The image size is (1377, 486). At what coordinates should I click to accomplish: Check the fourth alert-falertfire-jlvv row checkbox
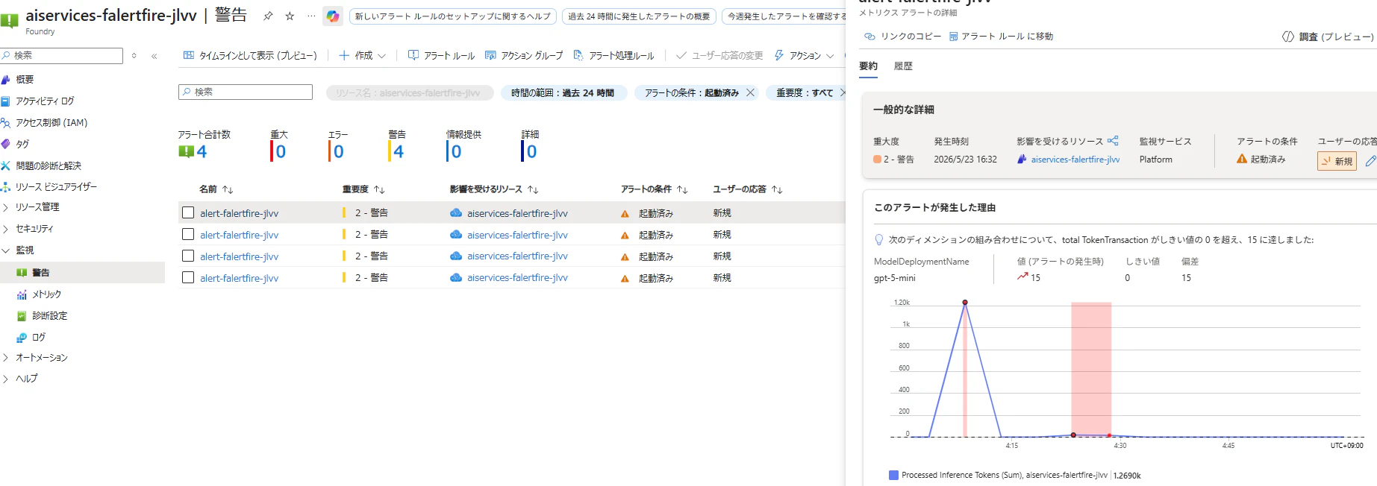(188, 278)
